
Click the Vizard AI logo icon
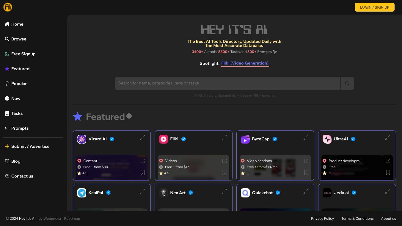click(x=82, y=139)
